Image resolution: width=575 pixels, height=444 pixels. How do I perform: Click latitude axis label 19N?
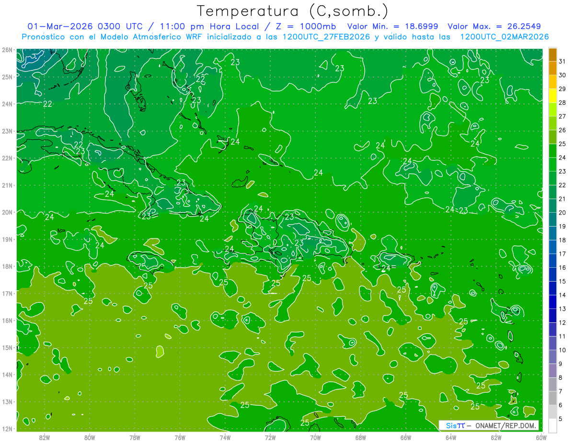(x=7, y=239)
